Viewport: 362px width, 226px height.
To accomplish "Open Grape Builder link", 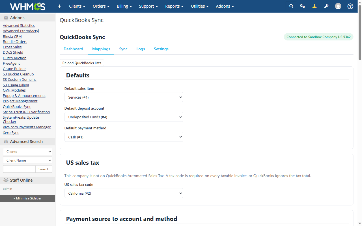I will [x=14, y=69].
